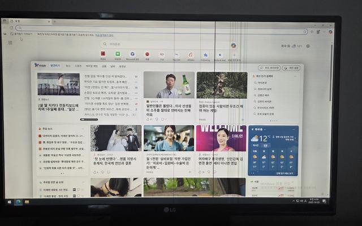Viewport: 362px width, 226px height.
Task: Open the wedding couple article thumbnail
Action: [x=116, y=138]
